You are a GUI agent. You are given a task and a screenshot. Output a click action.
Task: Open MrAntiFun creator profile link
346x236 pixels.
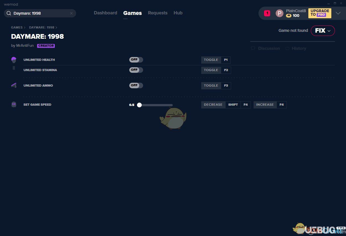pos(25,46)
